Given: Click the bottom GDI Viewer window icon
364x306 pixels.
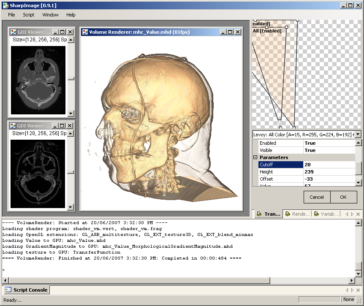Looking at the screenshot, I should pyautogui.click(x=14, y=126).
